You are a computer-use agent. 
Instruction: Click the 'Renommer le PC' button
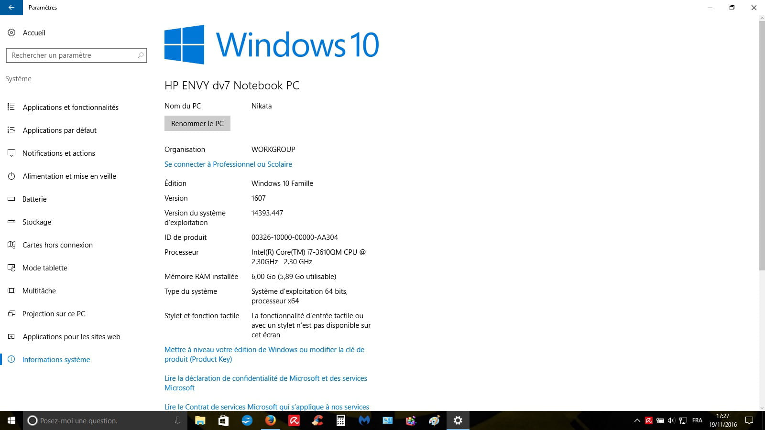pyautogui.click(x=197, y=123)
